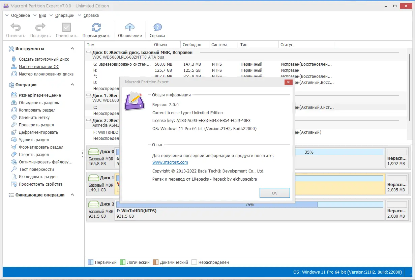Click the License key text in dialog
The height and width of the screenshot is (280, 415).
pos(201,121)
